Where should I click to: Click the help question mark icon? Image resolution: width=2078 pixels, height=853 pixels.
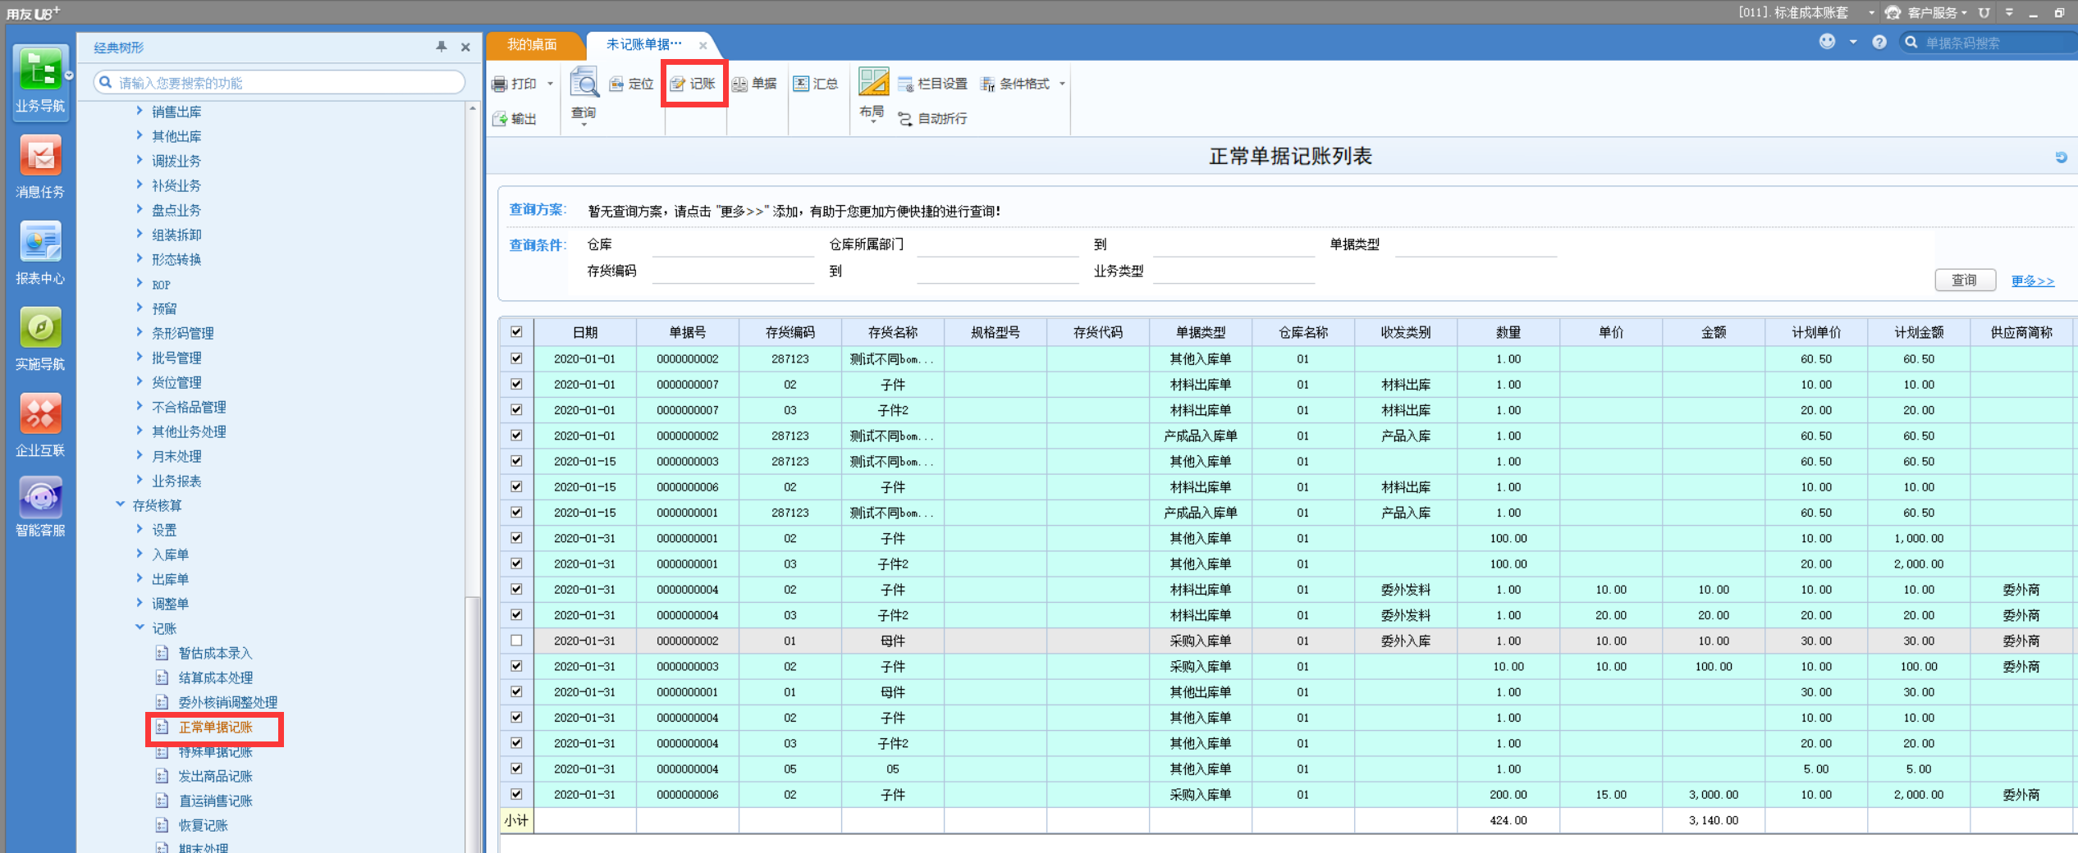click(1879, 42)
